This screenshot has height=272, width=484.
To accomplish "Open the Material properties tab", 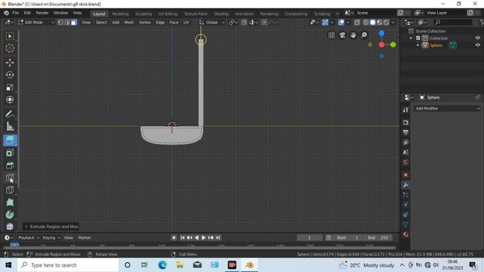I will click(405, 234).
